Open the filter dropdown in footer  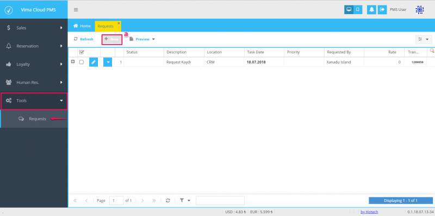click(185, 200)
